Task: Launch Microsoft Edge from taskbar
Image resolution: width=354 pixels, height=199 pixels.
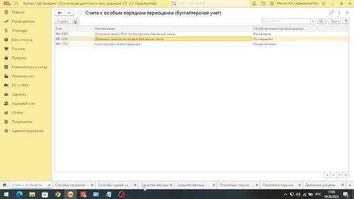Action: [x=19, y=194]
